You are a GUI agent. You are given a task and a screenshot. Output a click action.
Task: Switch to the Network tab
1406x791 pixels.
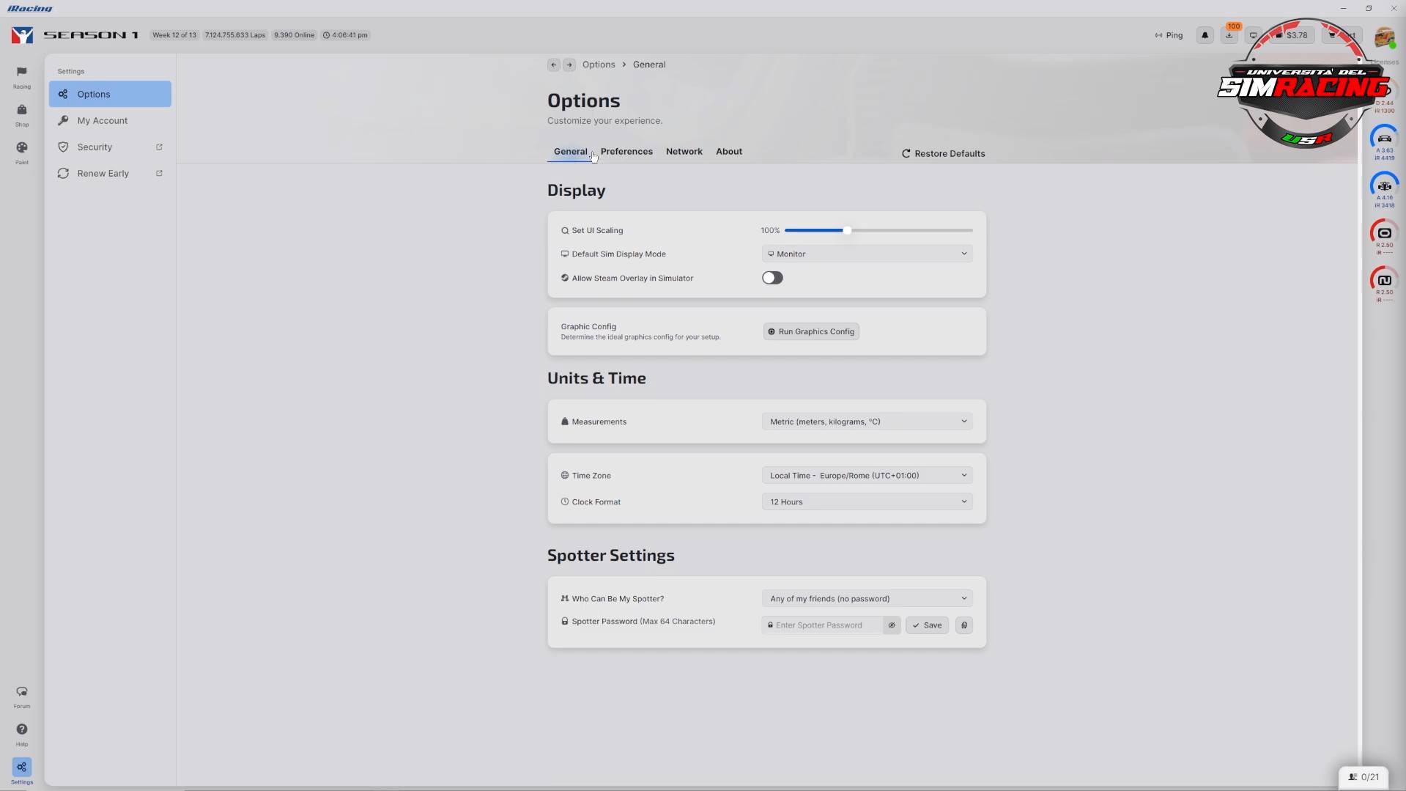[684, 152]
